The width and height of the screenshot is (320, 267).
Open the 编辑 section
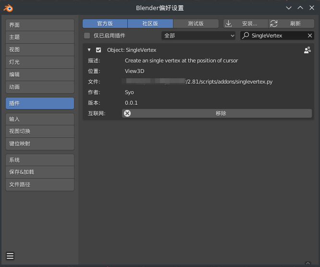40,74
